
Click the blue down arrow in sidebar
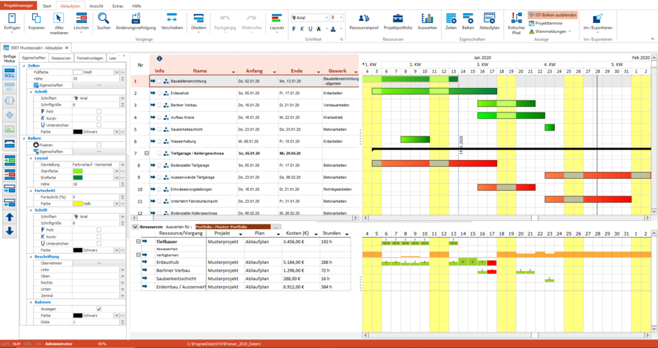10,231
